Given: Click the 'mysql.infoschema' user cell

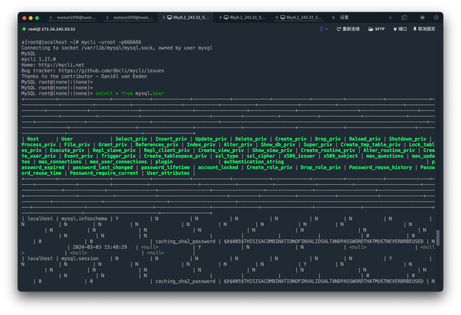Looking at the screenshot, I should (84, 219).
